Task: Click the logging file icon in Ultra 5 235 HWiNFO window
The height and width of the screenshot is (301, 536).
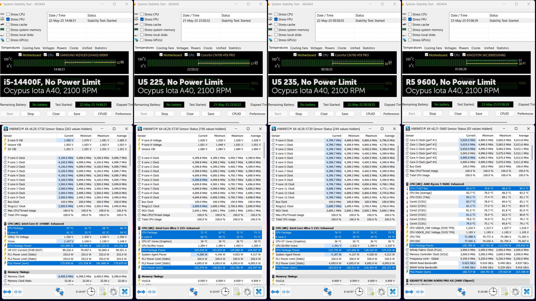Action: [371, 292]
